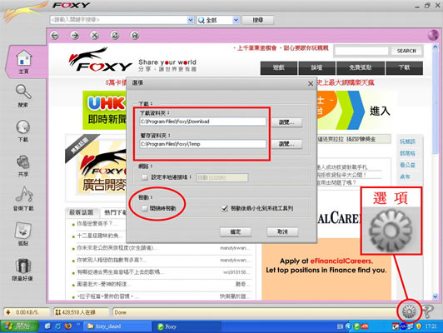This screenshot has height=333, width=443.
Task: Open Options via the gear icon in status bar
Action: click(409, 311)
